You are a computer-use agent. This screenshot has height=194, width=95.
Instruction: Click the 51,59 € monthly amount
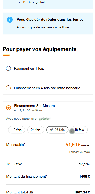[x=73, y=145]
